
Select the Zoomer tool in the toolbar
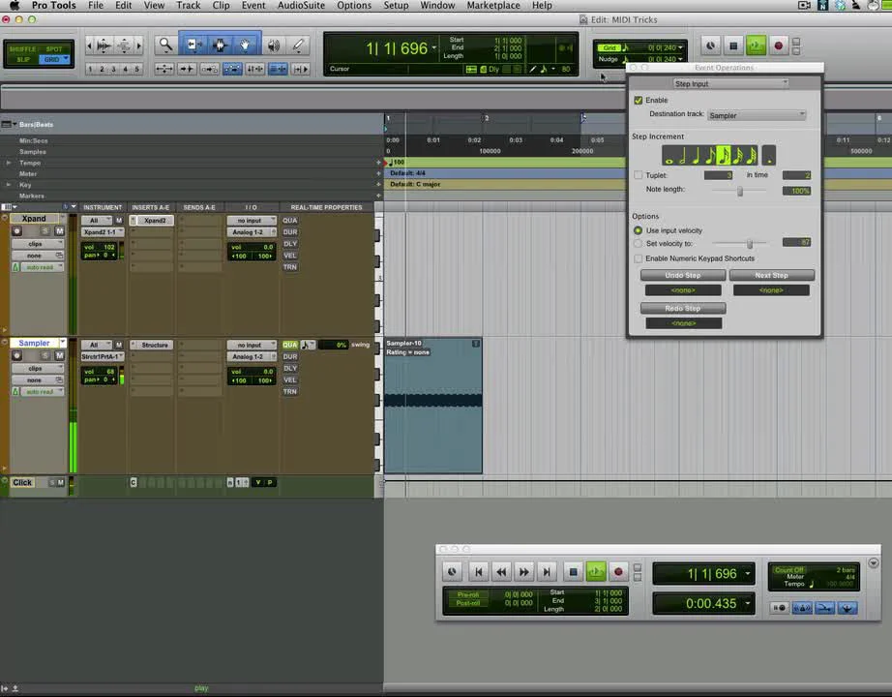tap(164, 45)
